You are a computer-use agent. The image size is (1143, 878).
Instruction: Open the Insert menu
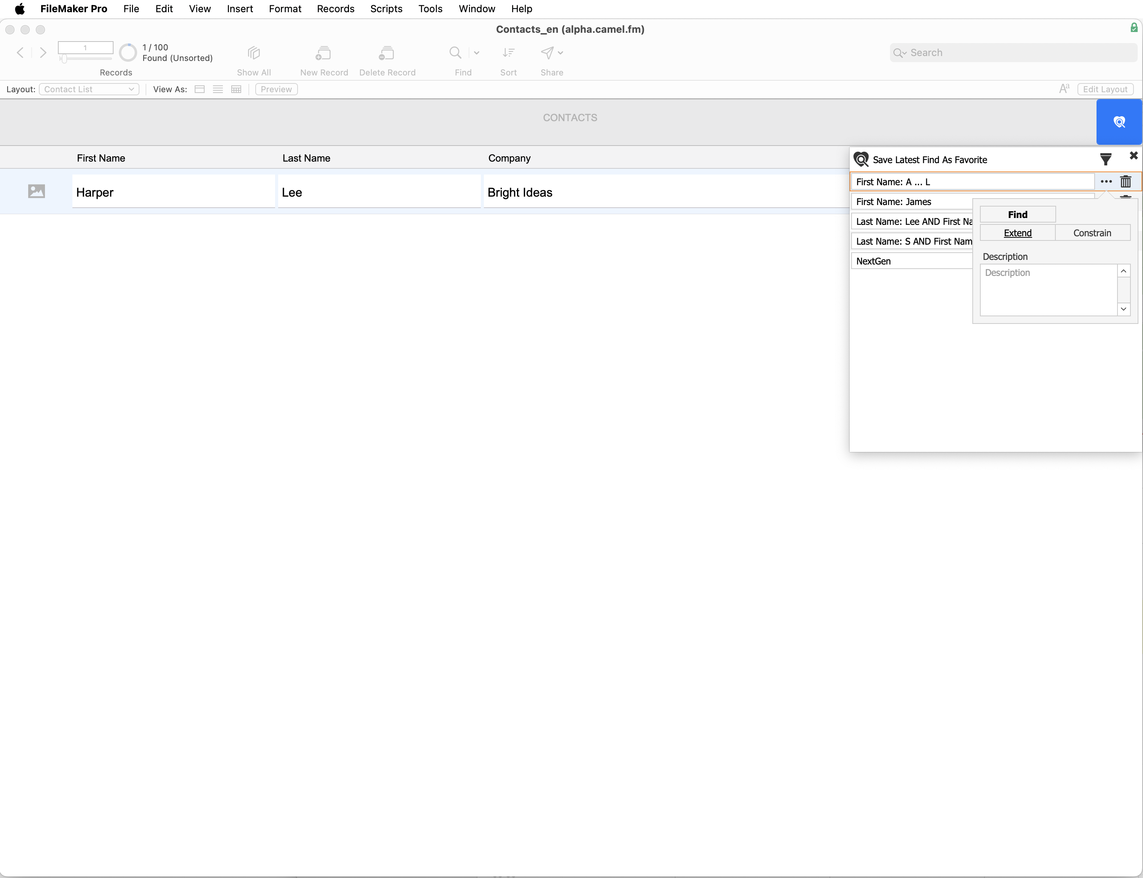240,9
